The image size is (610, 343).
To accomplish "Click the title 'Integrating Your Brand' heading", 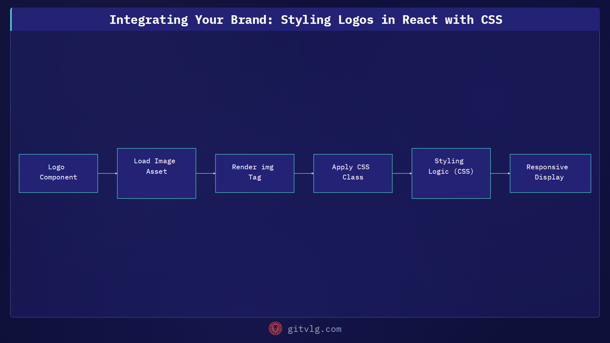I will tap(306, 20).
